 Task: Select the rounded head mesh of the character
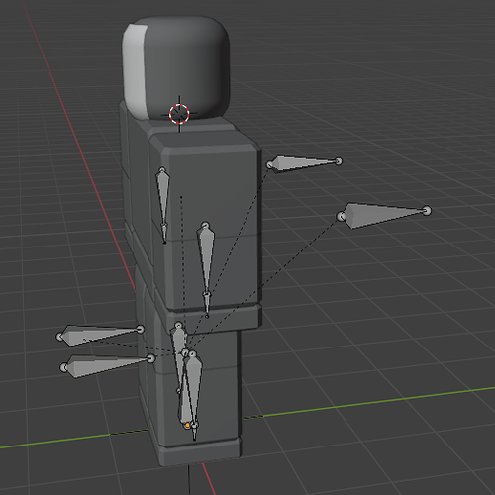[x=176, y=67]
